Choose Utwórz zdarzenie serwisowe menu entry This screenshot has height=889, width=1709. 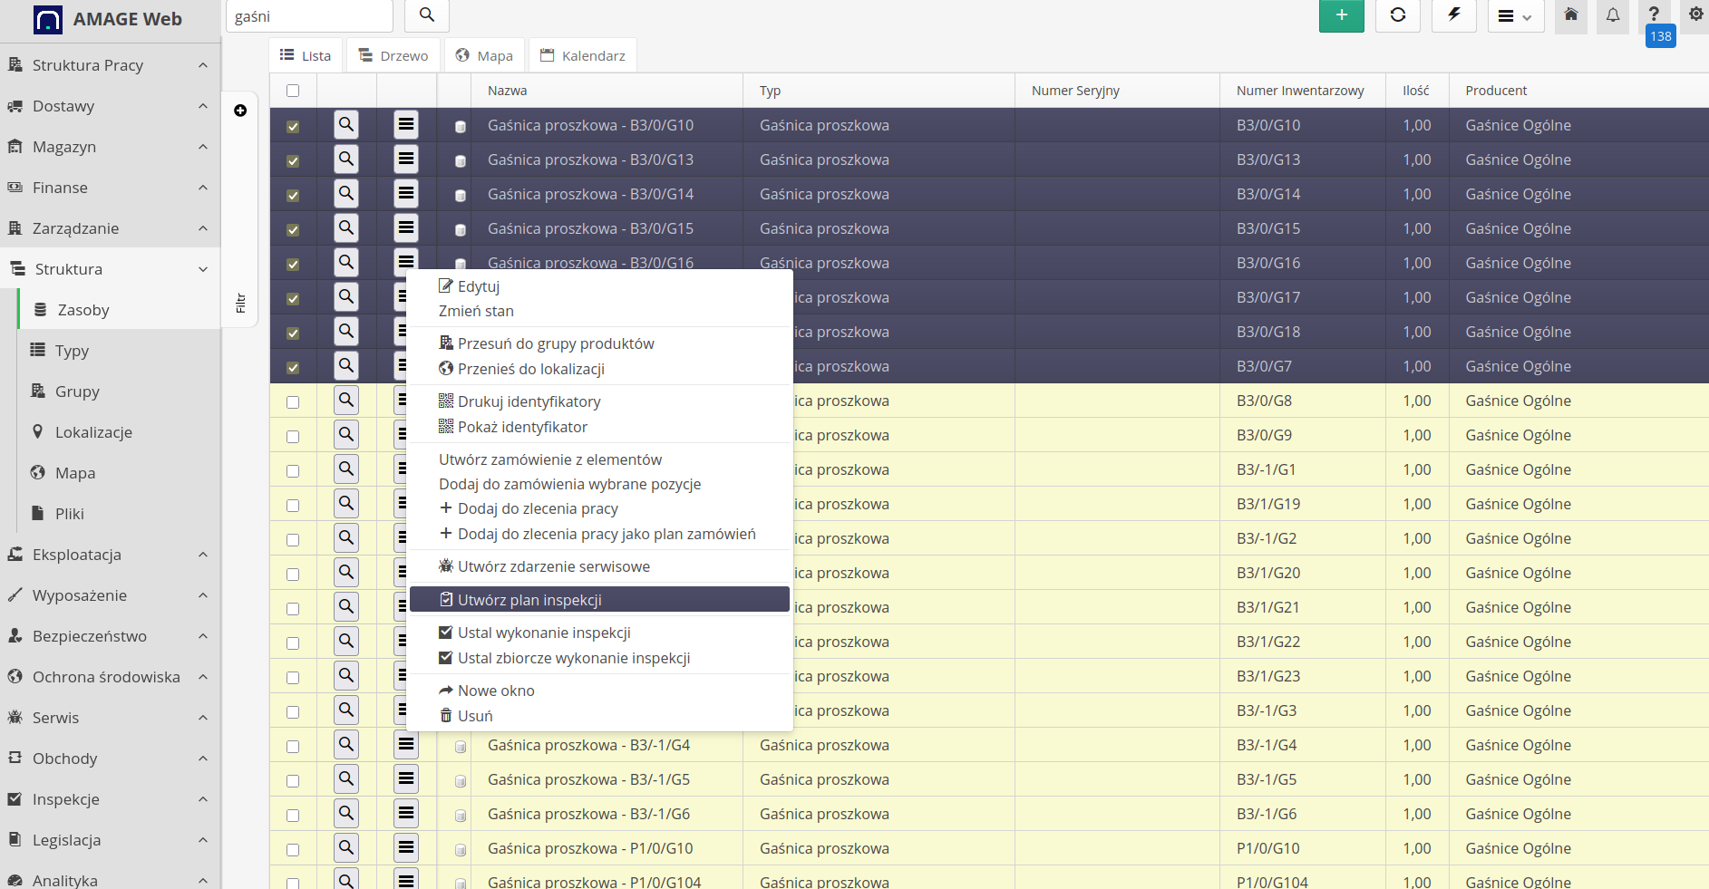[x=599, y=566]
